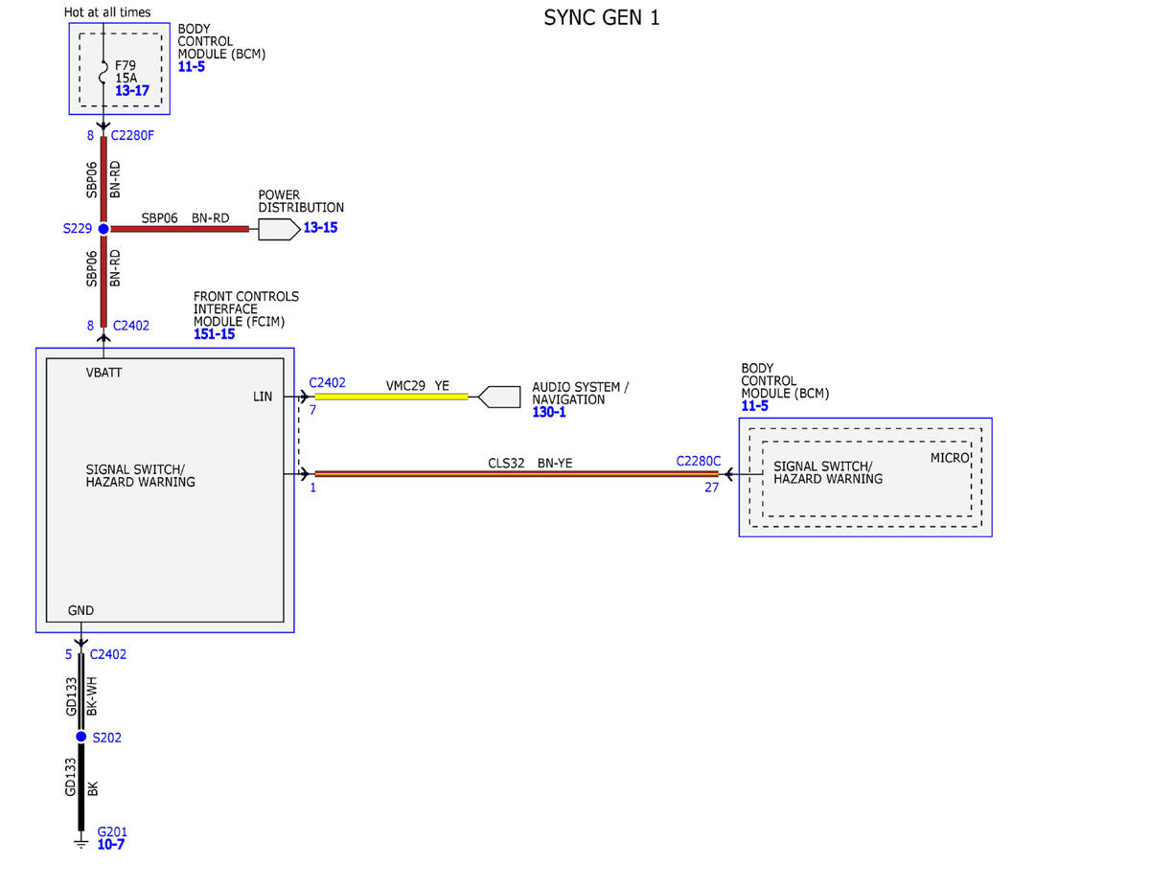
Task: Open the 13-17 fuse reference link
Action: point(132,91)
